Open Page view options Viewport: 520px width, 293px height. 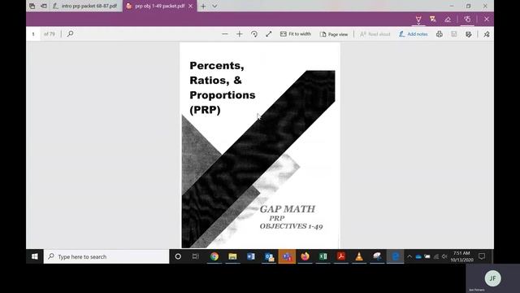coord(334,34)
